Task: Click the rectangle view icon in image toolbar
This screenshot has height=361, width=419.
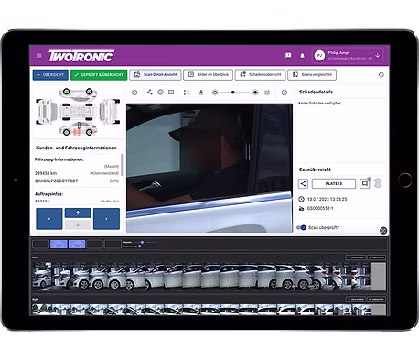Action: (x=171, y=92)
